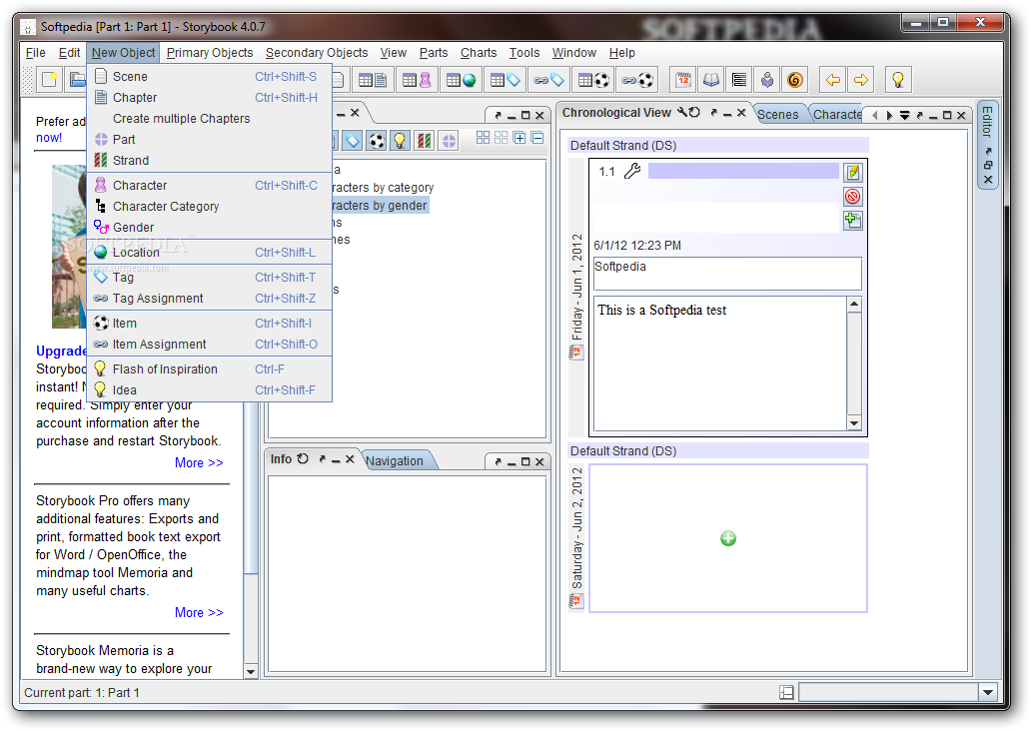Show the reading view icon
This screenshot has width=1031, height=731.
(x=767, y=80)
